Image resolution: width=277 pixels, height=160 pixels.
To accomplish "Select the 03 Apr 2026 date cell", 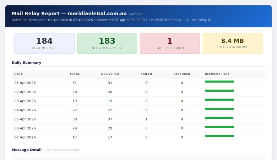I will pos(25,101).
